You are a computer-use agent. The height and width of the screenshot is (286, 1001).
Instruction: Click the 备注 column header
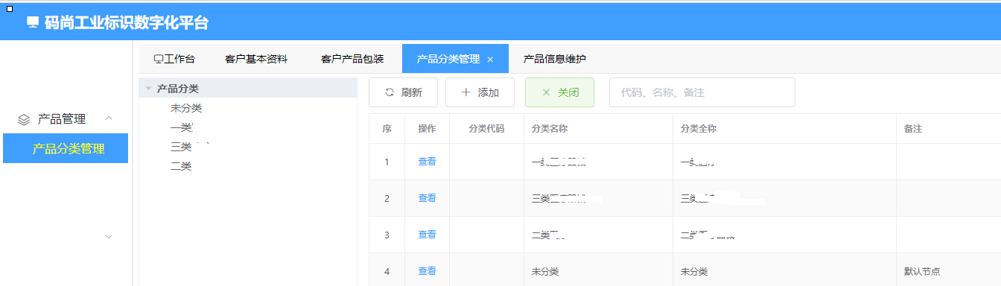pos(948,129)
